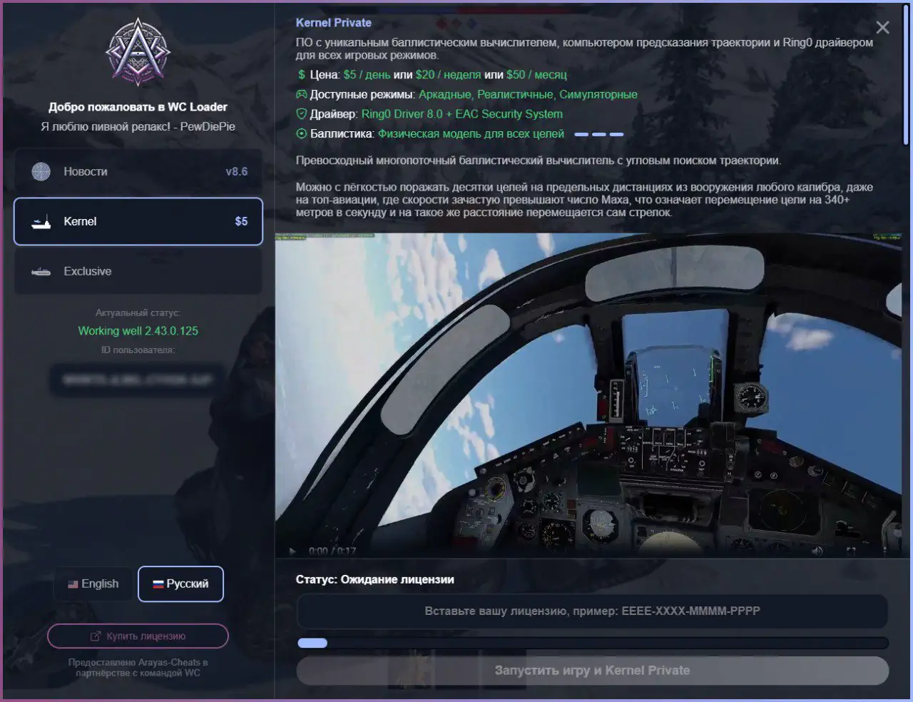Click the shield icon beside Драйвер
The height and width of the screenshot is (702, 913).
[x=302, y=114]
